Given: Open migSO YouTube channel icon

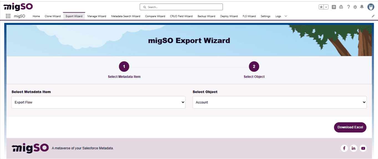Looking at the screenshot, I should [x=363, y=148].
